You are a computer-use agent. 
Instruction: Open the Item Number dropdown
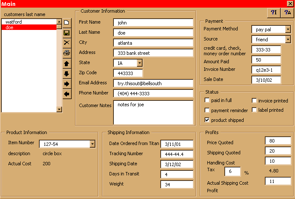coord(93,144)
